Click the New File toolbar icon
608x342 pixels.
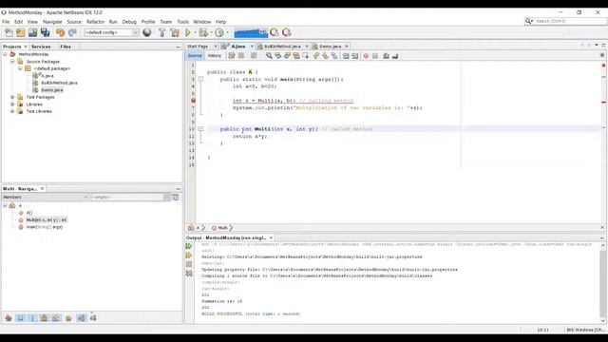coord(9,32)
